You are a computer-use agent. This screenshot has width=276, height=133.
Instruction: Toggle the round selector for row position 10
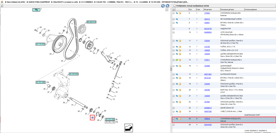tap(174, 32)
